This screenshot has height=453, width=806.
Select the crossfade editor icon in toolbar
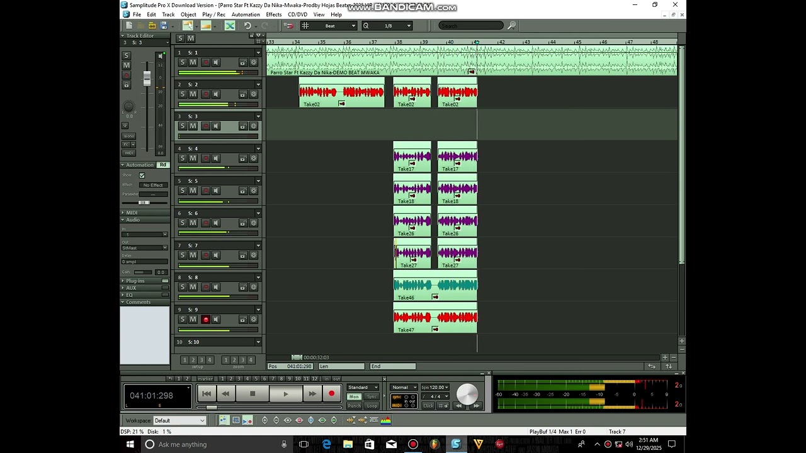(230, 26)
